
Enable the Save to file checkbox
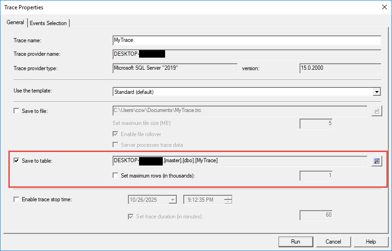(16, 111)
